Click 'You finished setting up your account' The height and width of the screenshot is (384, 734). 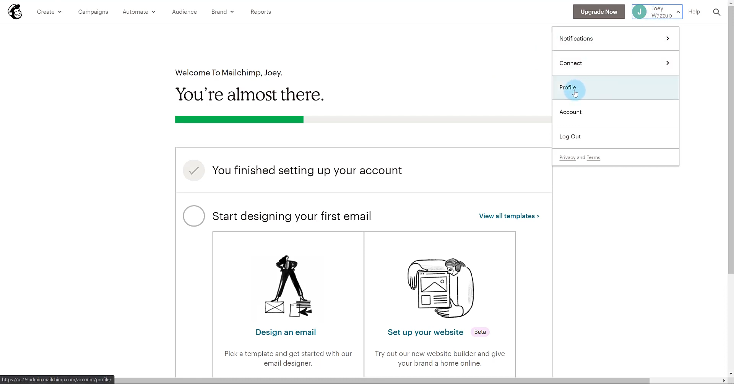tap(307, 170)
